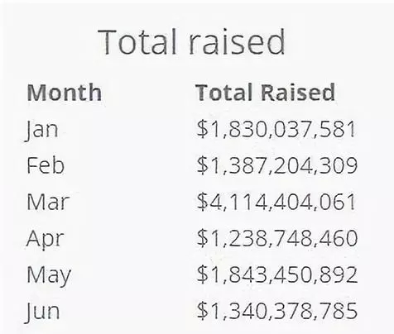Click the dollar sign in January's amount

[x=202, y=129]
